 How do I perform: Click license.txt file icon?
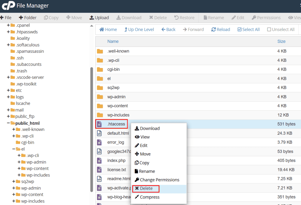tap(99, 170)
